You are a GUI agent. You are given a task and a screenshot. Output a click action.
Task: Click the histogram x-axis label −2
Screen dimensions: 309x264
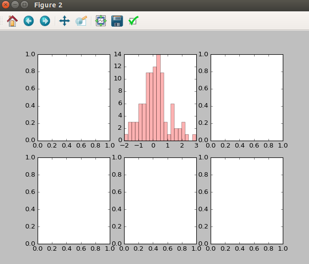point(124,146)
